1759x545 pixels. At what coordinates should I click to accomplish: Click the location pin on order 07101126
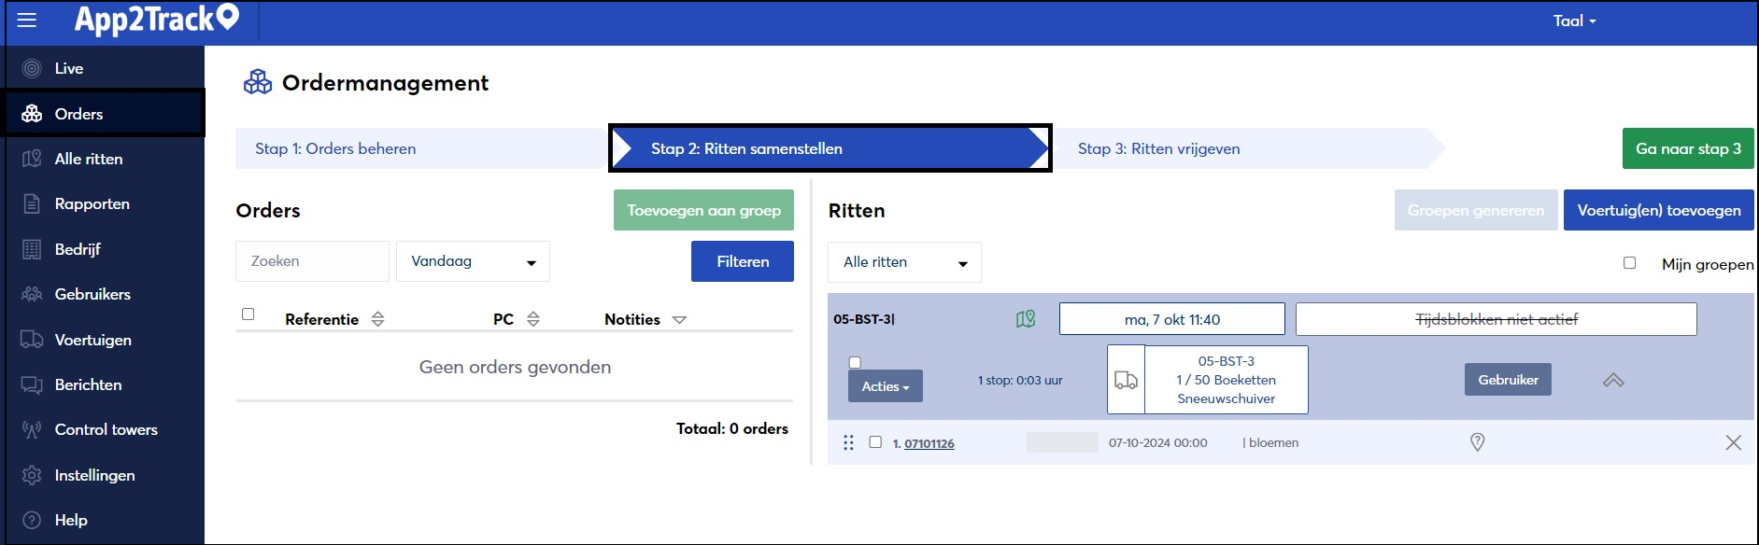[x=1478, y=442]
